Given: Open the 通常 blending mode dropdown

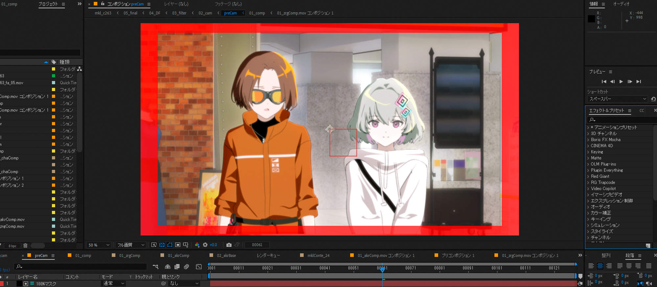Looking at the screenshot, I should click(x=113, y=283).
